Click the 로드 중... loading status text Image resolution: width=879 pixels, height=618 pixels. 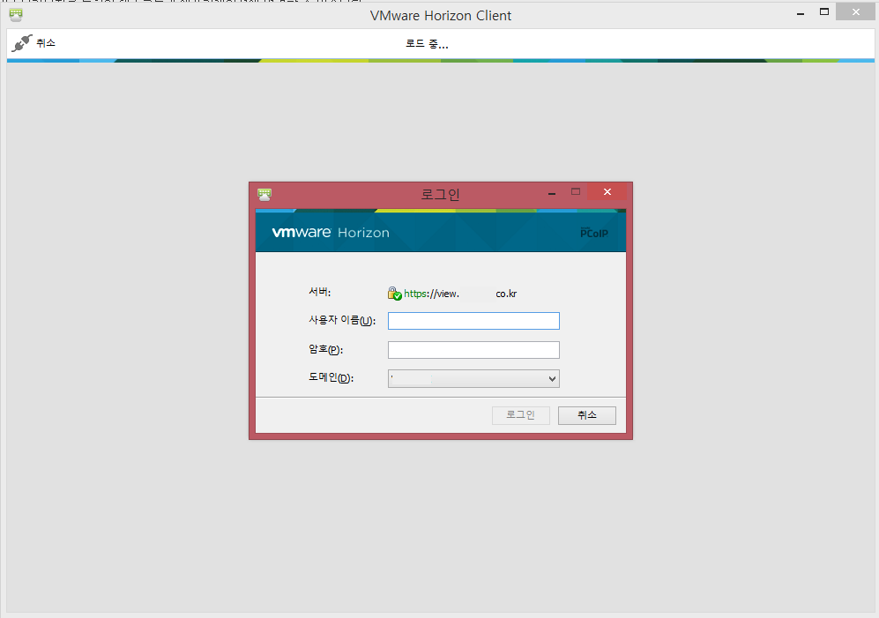(428, 44)
